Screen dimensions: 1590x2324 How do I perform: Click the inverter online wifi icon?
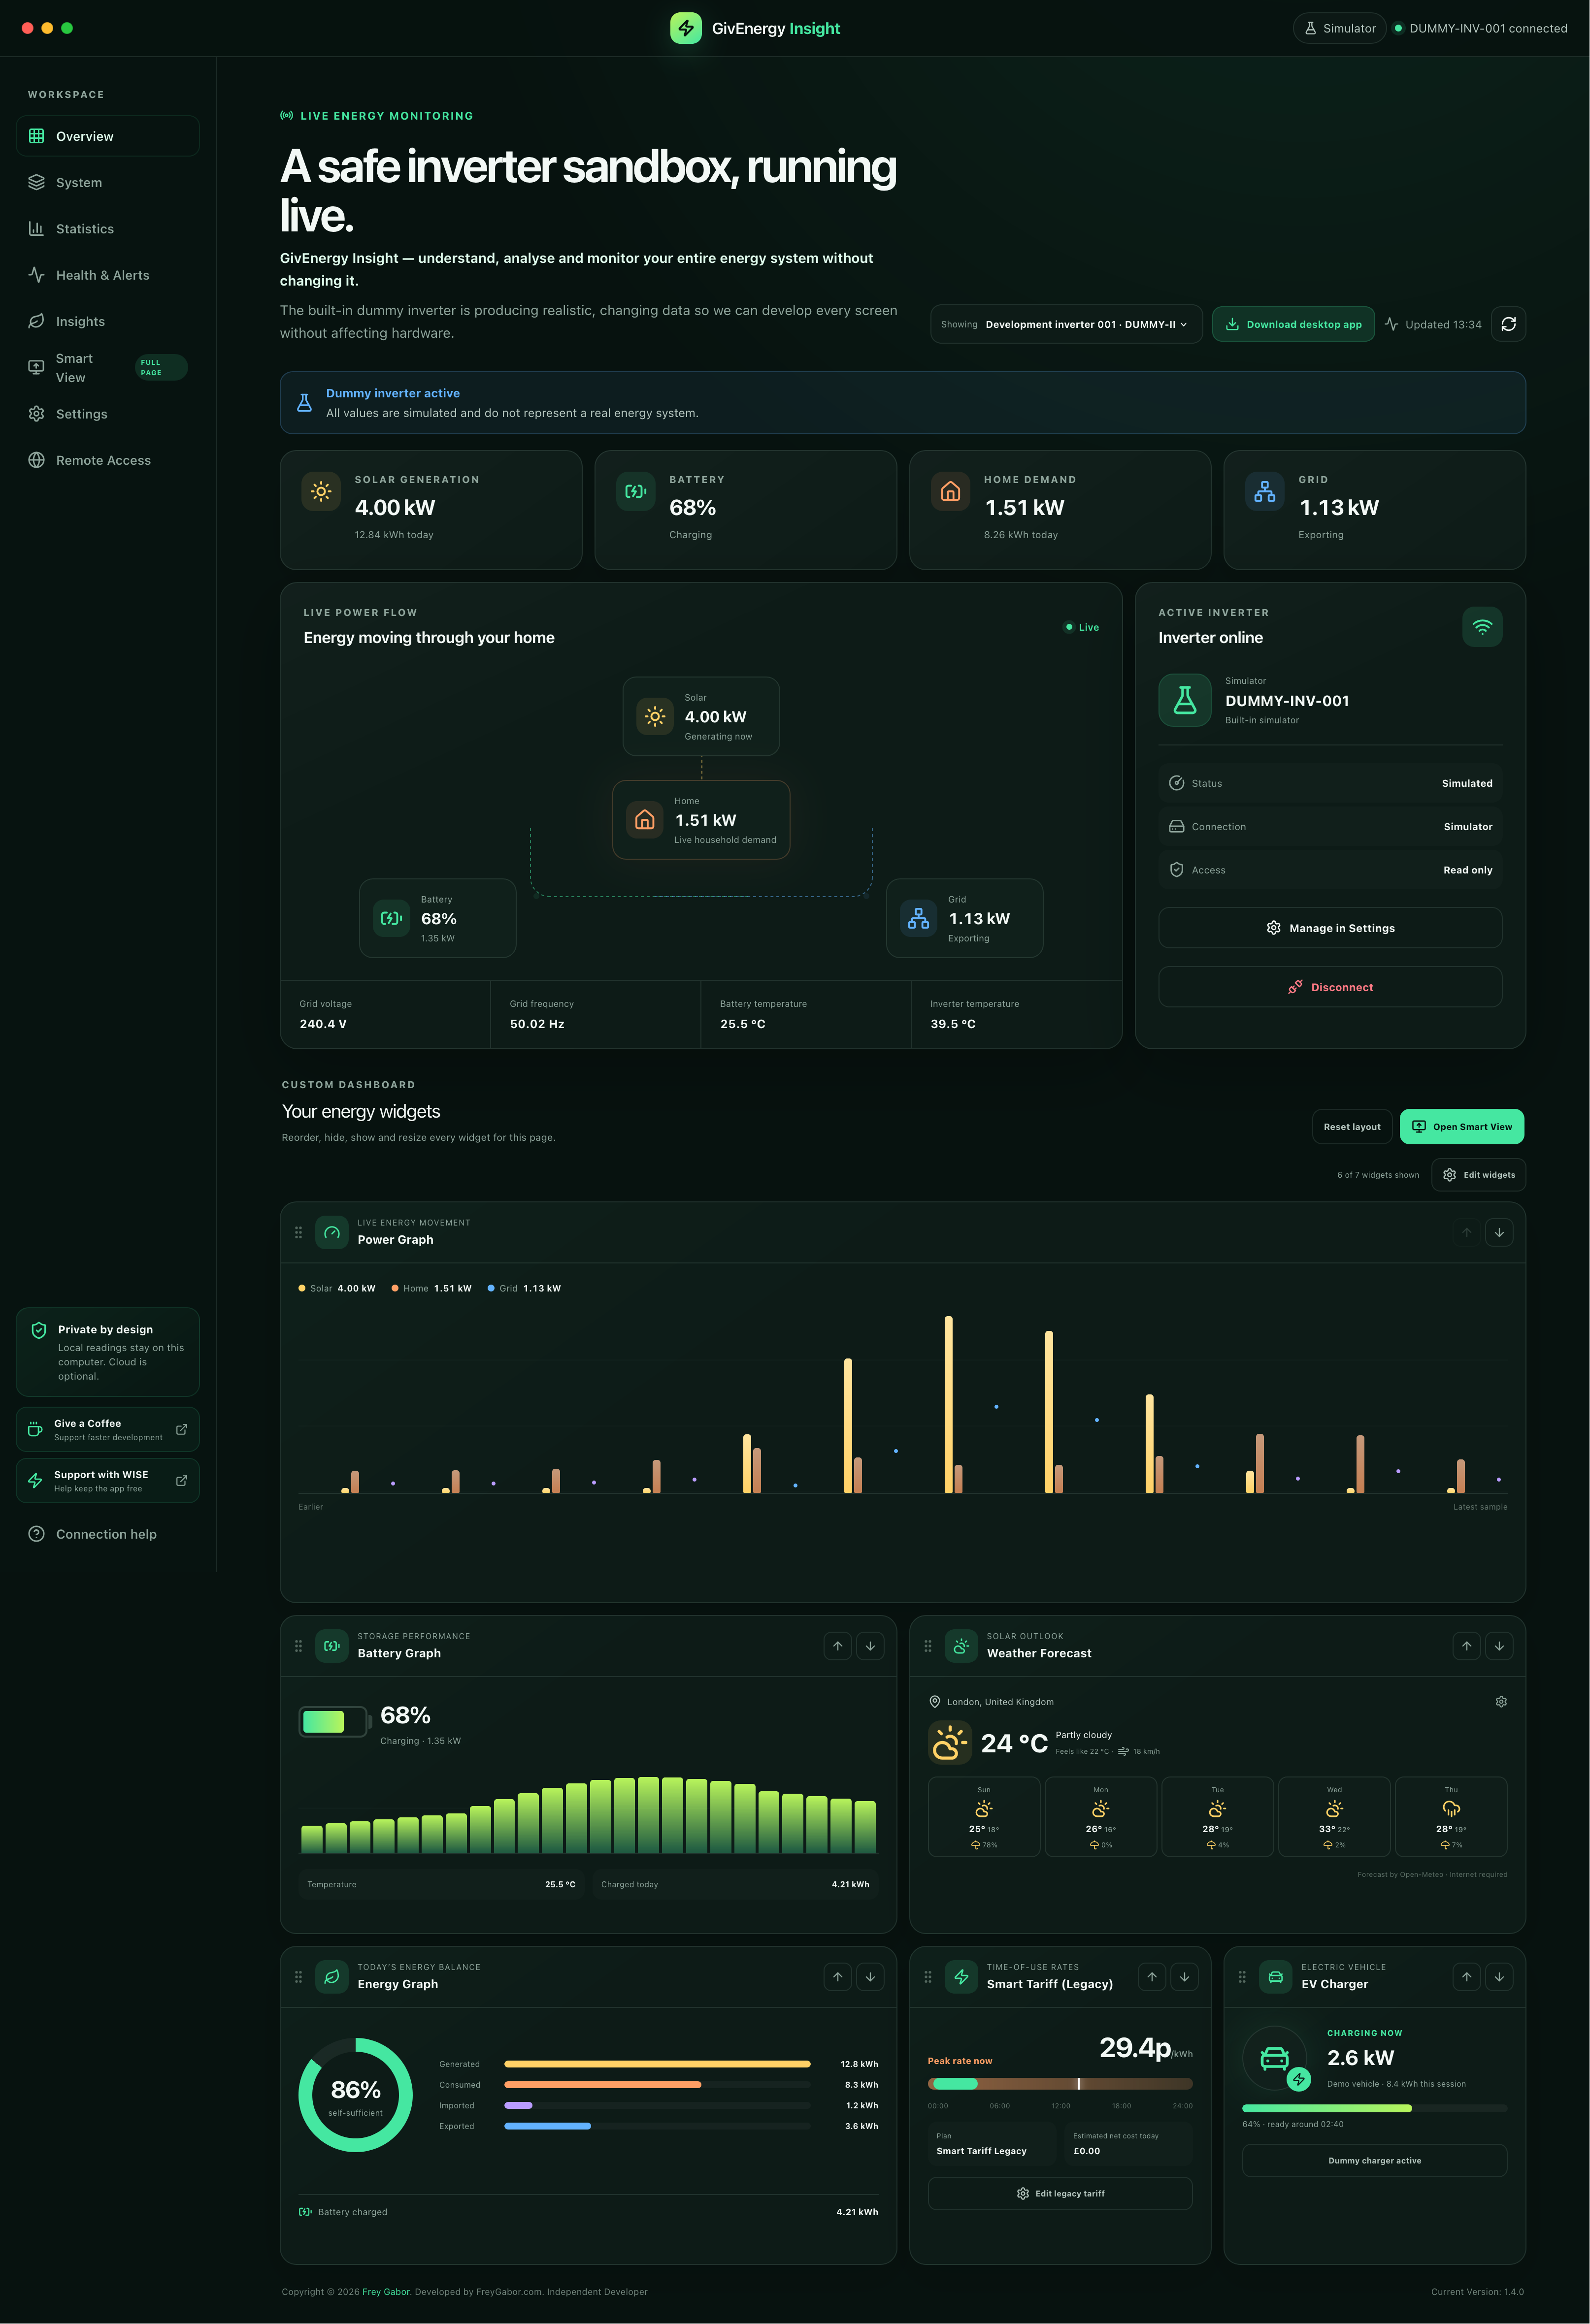click(1482, 627)
